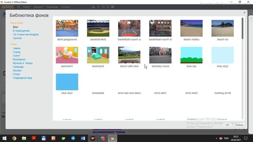Open the taskbar clock and date

click(236, 138)
